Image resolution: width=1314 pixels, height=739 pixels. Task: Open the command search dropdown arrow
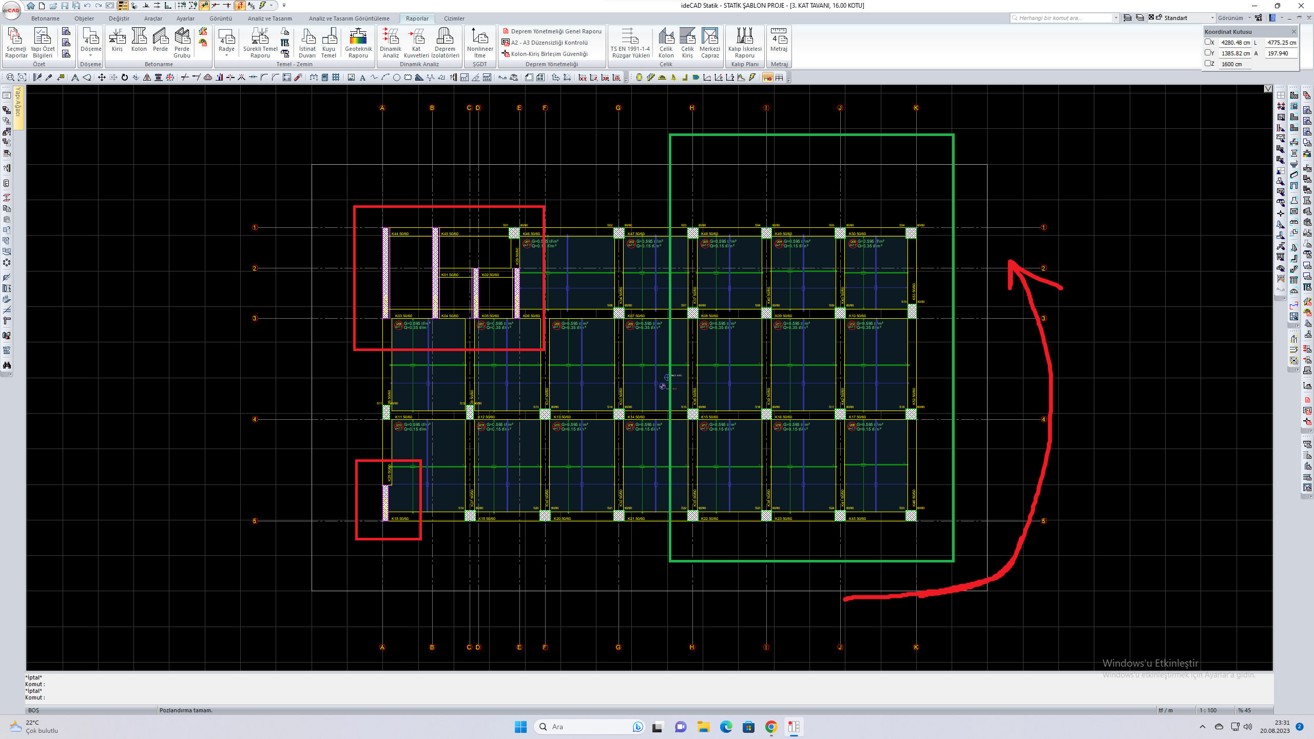pyautogui.click(x=1116, y=18)
